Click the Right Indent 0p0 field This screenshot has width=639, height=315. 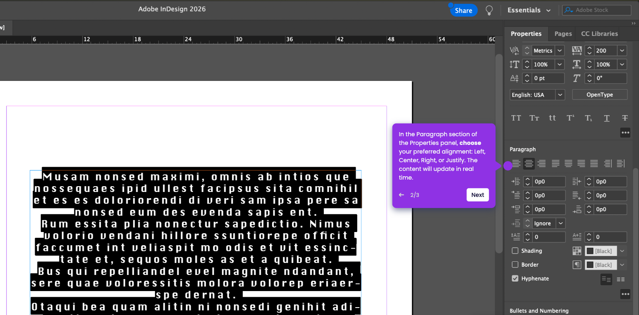pos(610,181)
